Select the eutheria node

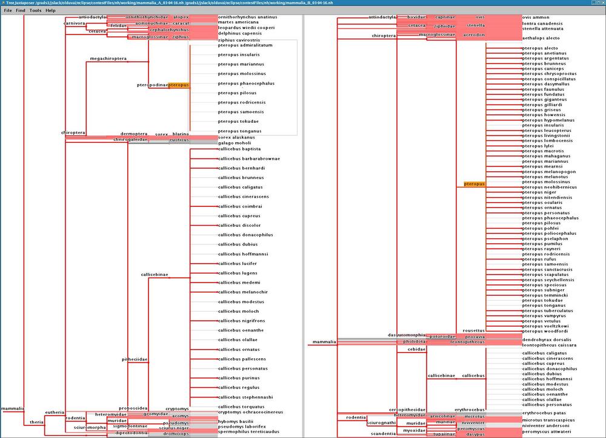pos(55,412)
